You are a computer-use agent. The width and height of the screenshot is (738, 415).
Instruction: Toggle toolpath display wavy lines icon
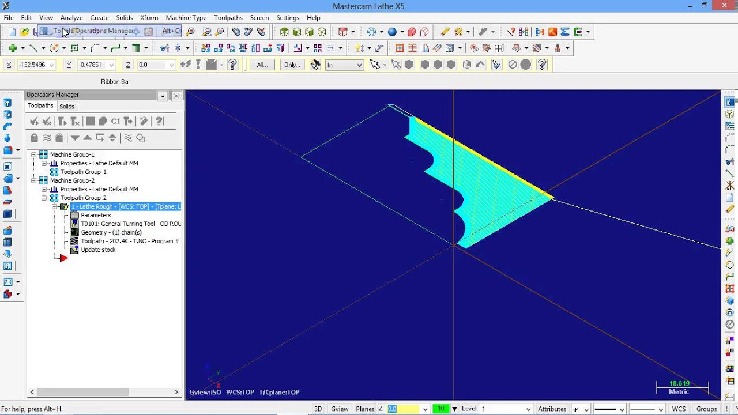click(x=47, y=138)
